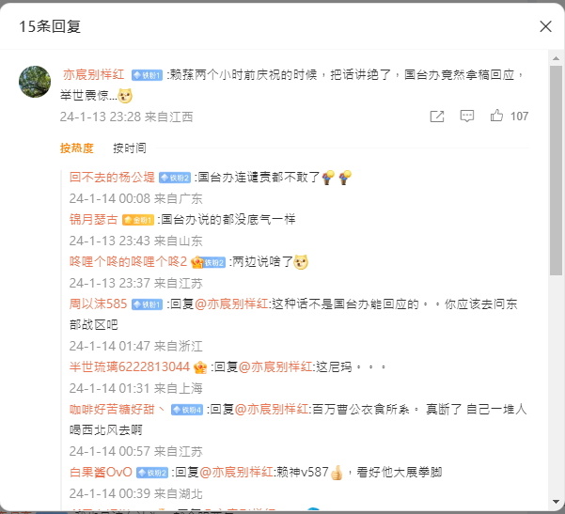
Task: Sort replies by 按热度
Action: click(77, 148)
